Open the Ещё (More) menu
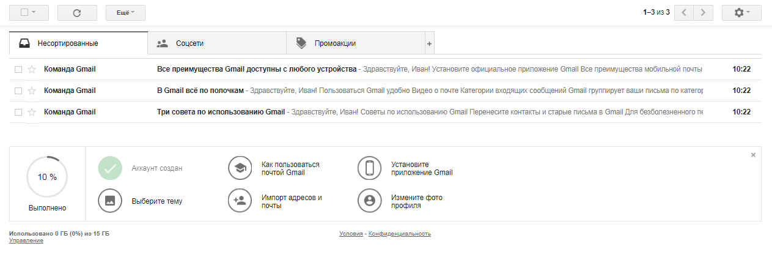The height and width of the screenshot is (257, 772). click(125, 12)
